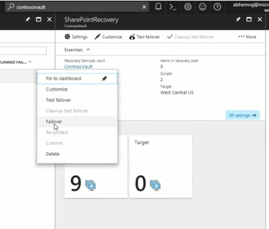This screenshot has height=229, width=269.
Task: Clear the contosovault search box
Action: click(x=144, y=7)
